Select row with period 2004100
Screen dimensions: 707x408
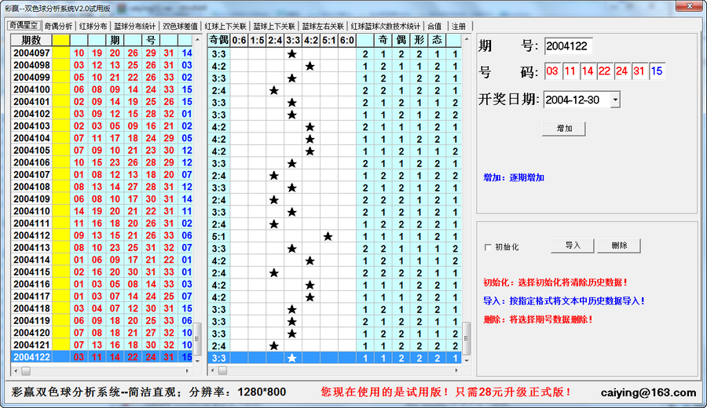tap(102, 89)
